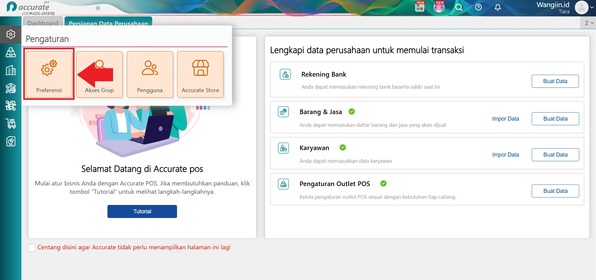Click the green check next to Barang & Jasa

(x=352, y=112)
